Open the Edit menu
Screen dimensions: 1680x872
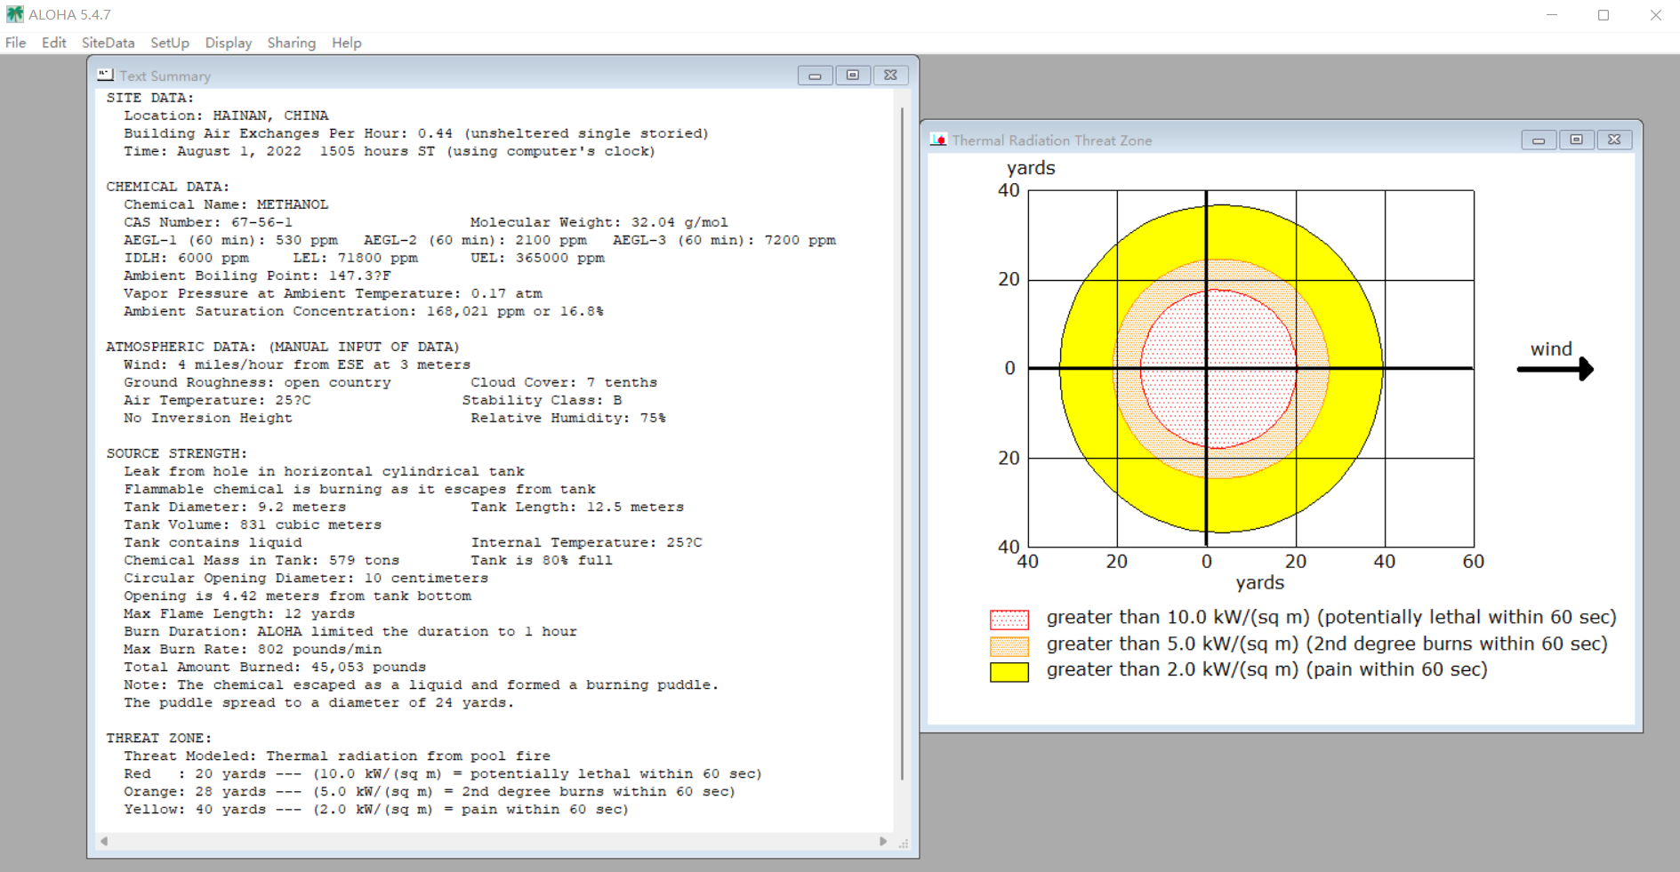coord(54,43)
